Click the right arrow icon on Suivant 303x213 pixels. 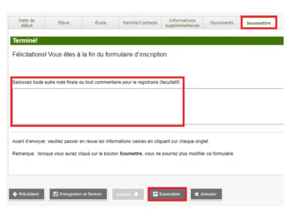136,194
